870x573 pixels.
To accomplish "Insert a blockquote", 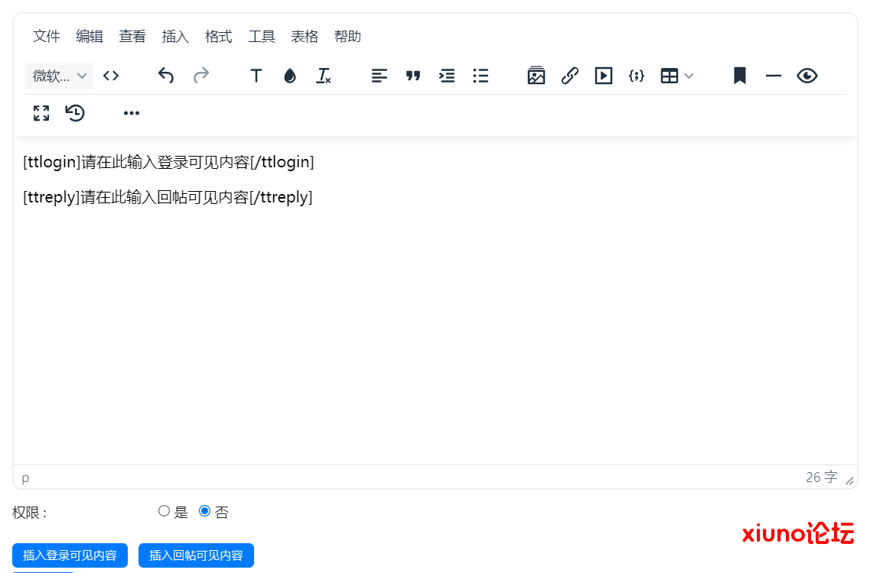I will click(412, 76).
